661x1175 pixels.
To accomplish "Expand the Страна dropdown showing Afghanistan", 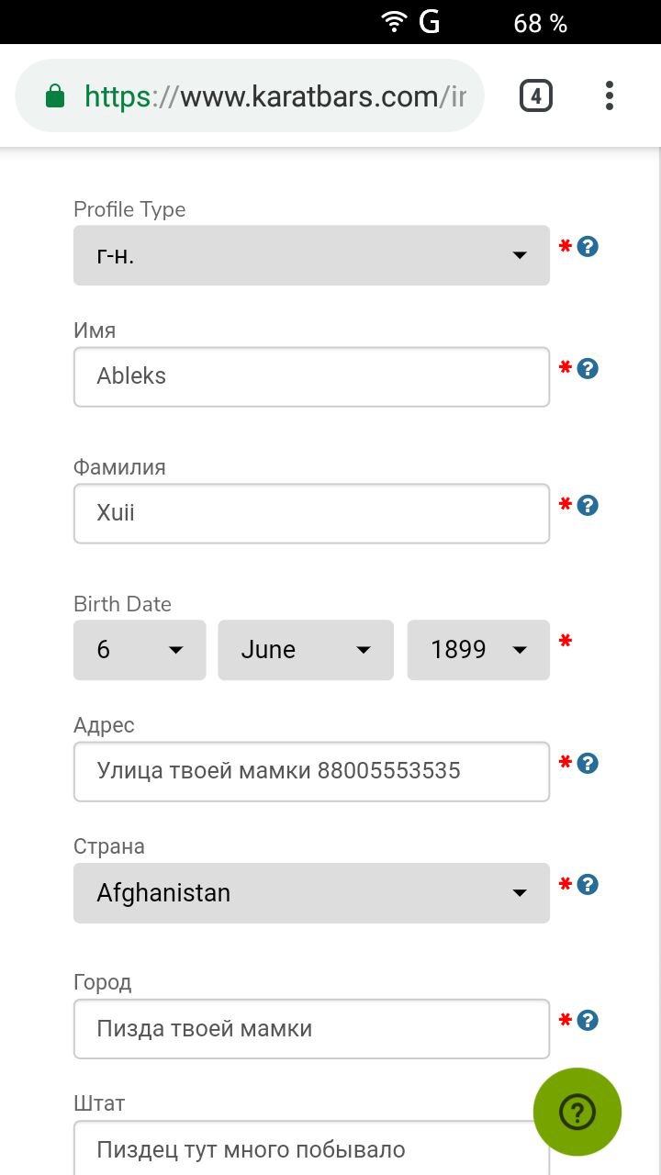I will coord(311,892).
